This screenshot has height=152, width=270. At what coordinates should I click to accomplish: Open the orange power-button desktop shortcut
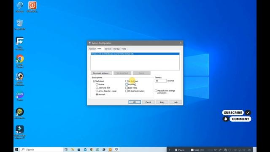pos(32,7)
